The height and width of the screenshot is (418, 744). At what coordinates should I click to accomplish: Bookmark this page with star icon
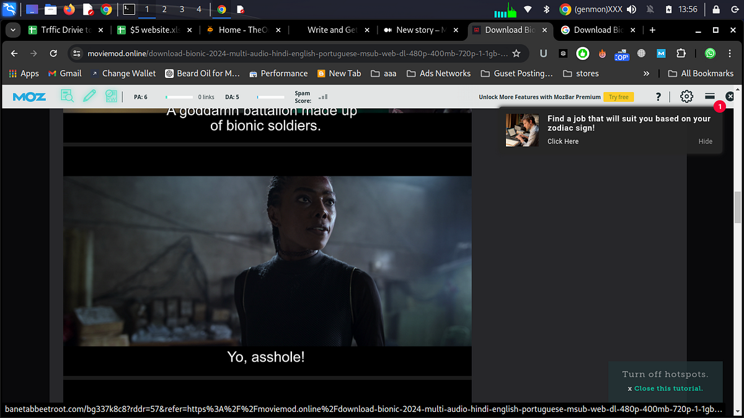point(516,54)
